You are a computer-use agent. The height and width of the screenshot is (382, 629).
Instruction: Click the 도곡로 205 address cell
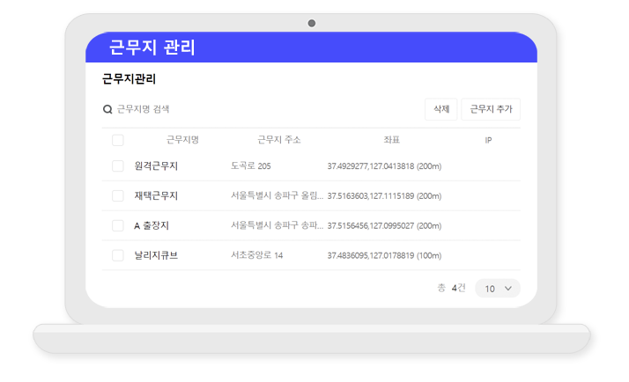pyautogui.click(x=250, y=166)
